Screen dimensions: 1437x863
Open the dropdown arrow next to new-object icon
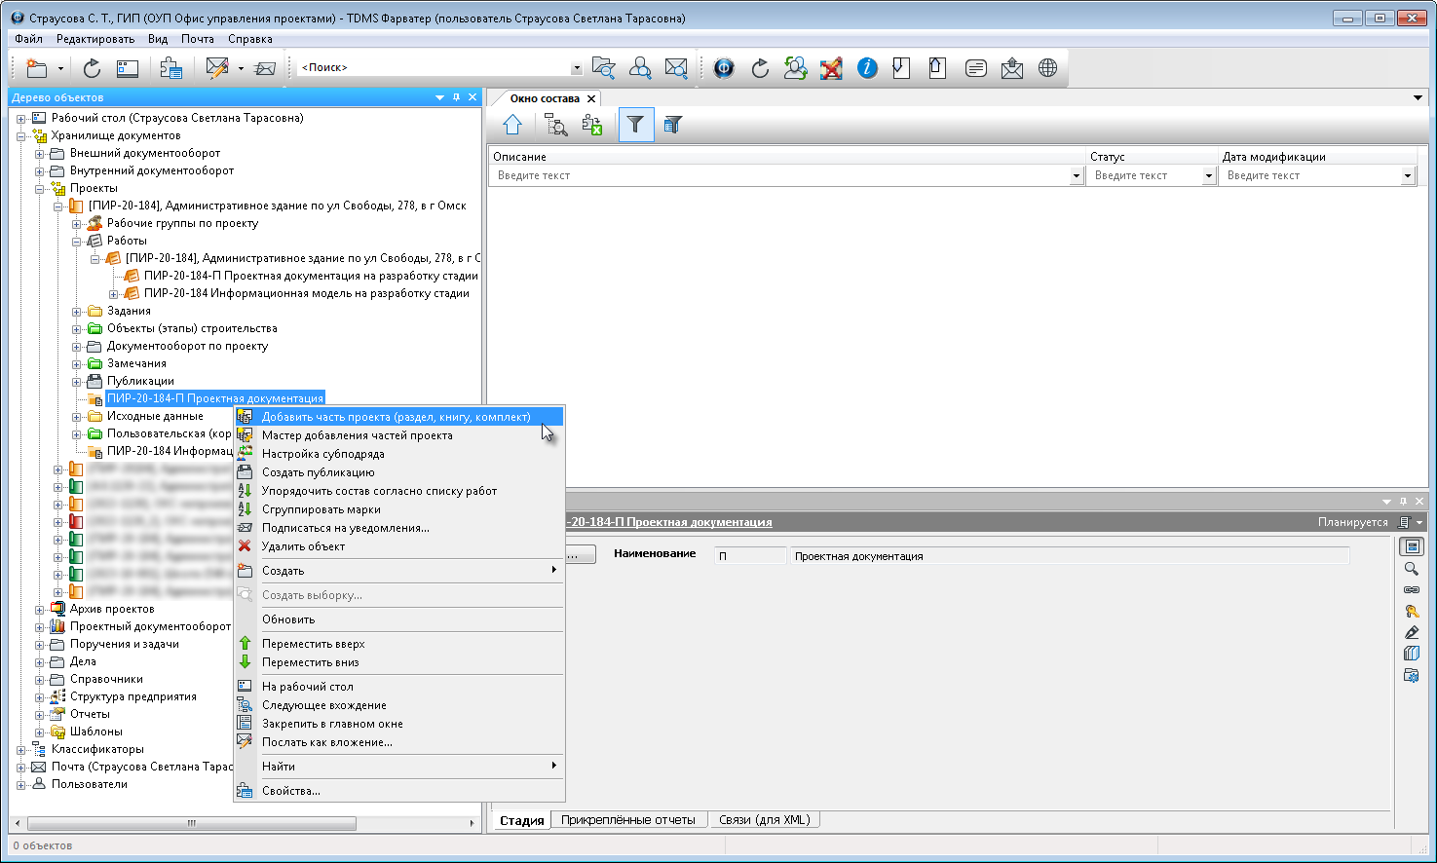[x=60, y=68]
